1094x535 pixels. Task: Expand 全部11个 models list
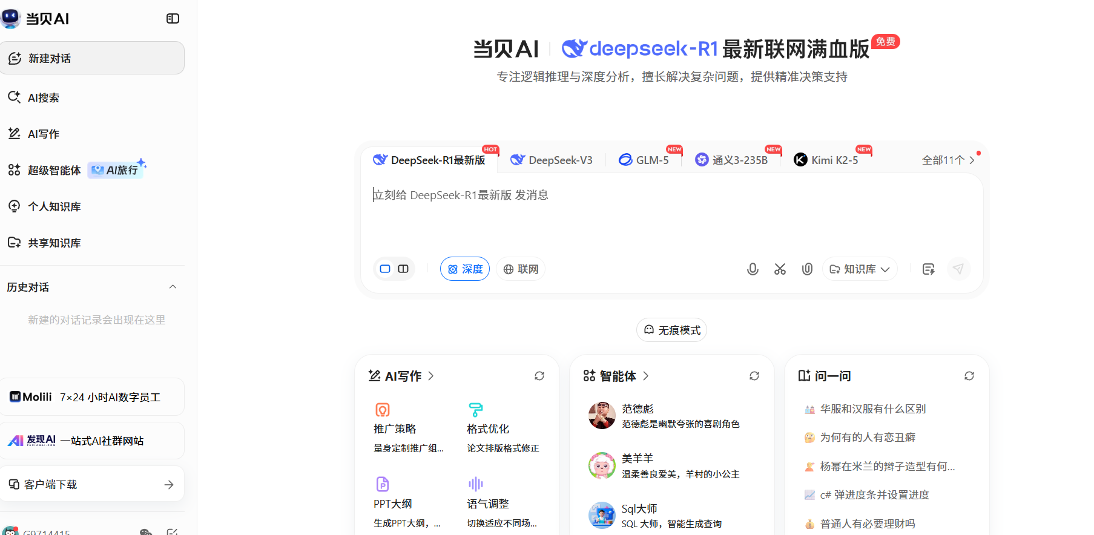point(948,160)
